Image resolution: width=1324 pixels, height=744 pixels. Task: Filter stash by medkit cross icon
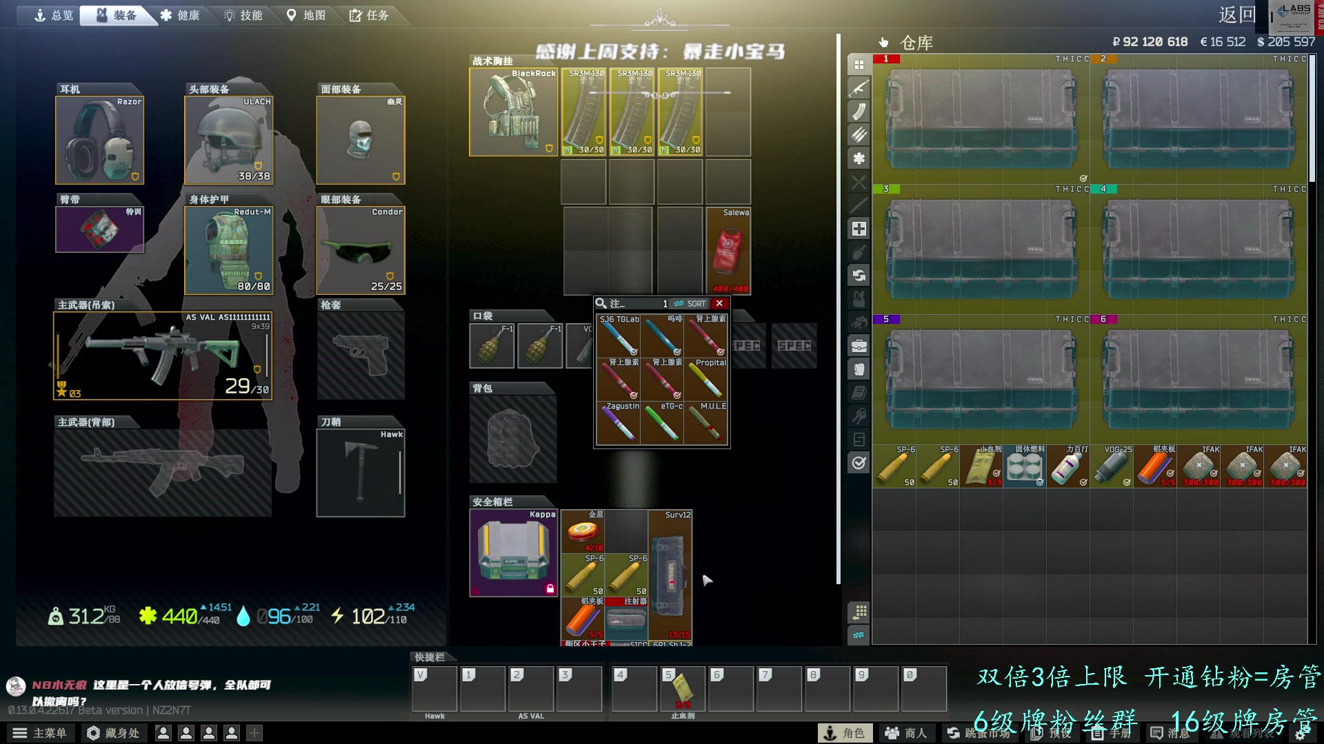[x=859, y=229]
